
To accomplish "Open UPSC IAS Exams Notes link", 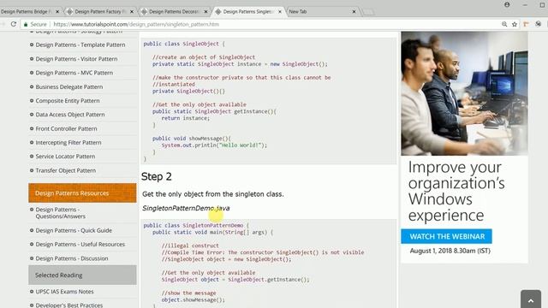I will point(65,291).
